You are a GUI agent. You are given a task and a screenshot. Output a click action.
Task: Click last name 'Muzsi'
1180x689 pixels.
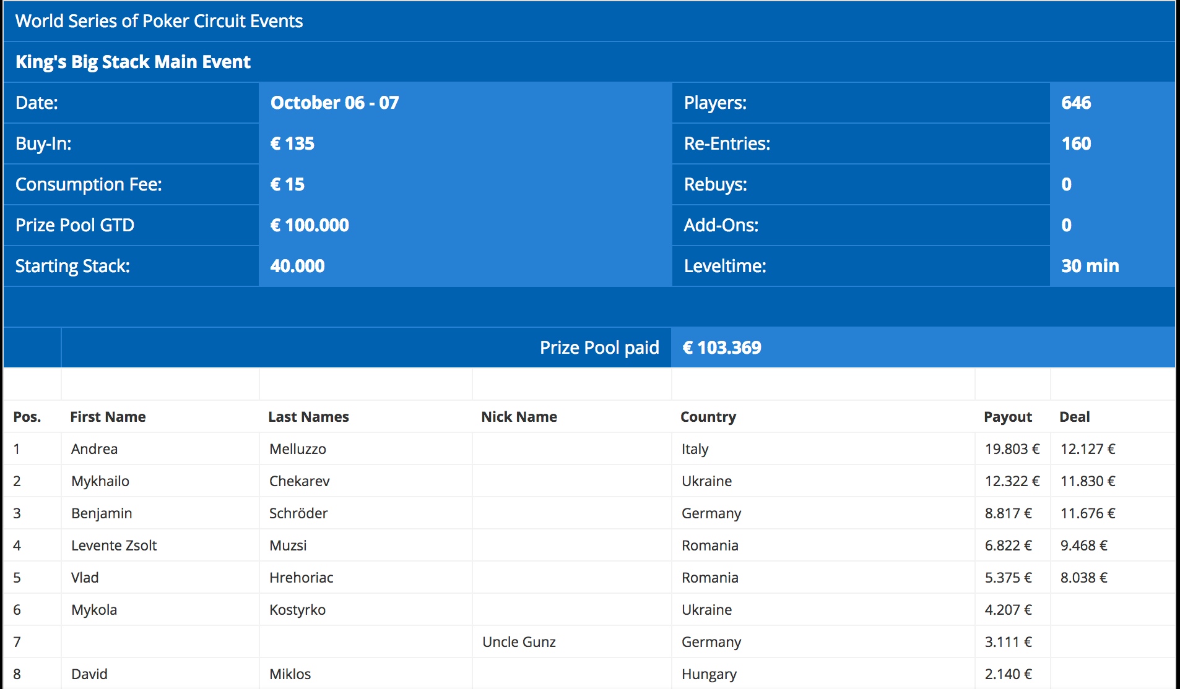coord(288,546)
